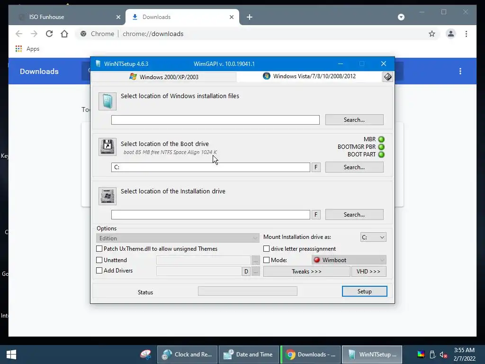Click the WinNTSetup taskbar button

(x=372, y=355)
